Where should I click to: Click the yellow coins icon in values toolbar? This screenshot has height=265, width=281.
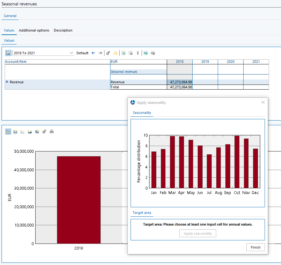pyautogui.click(x=115, y=53)
